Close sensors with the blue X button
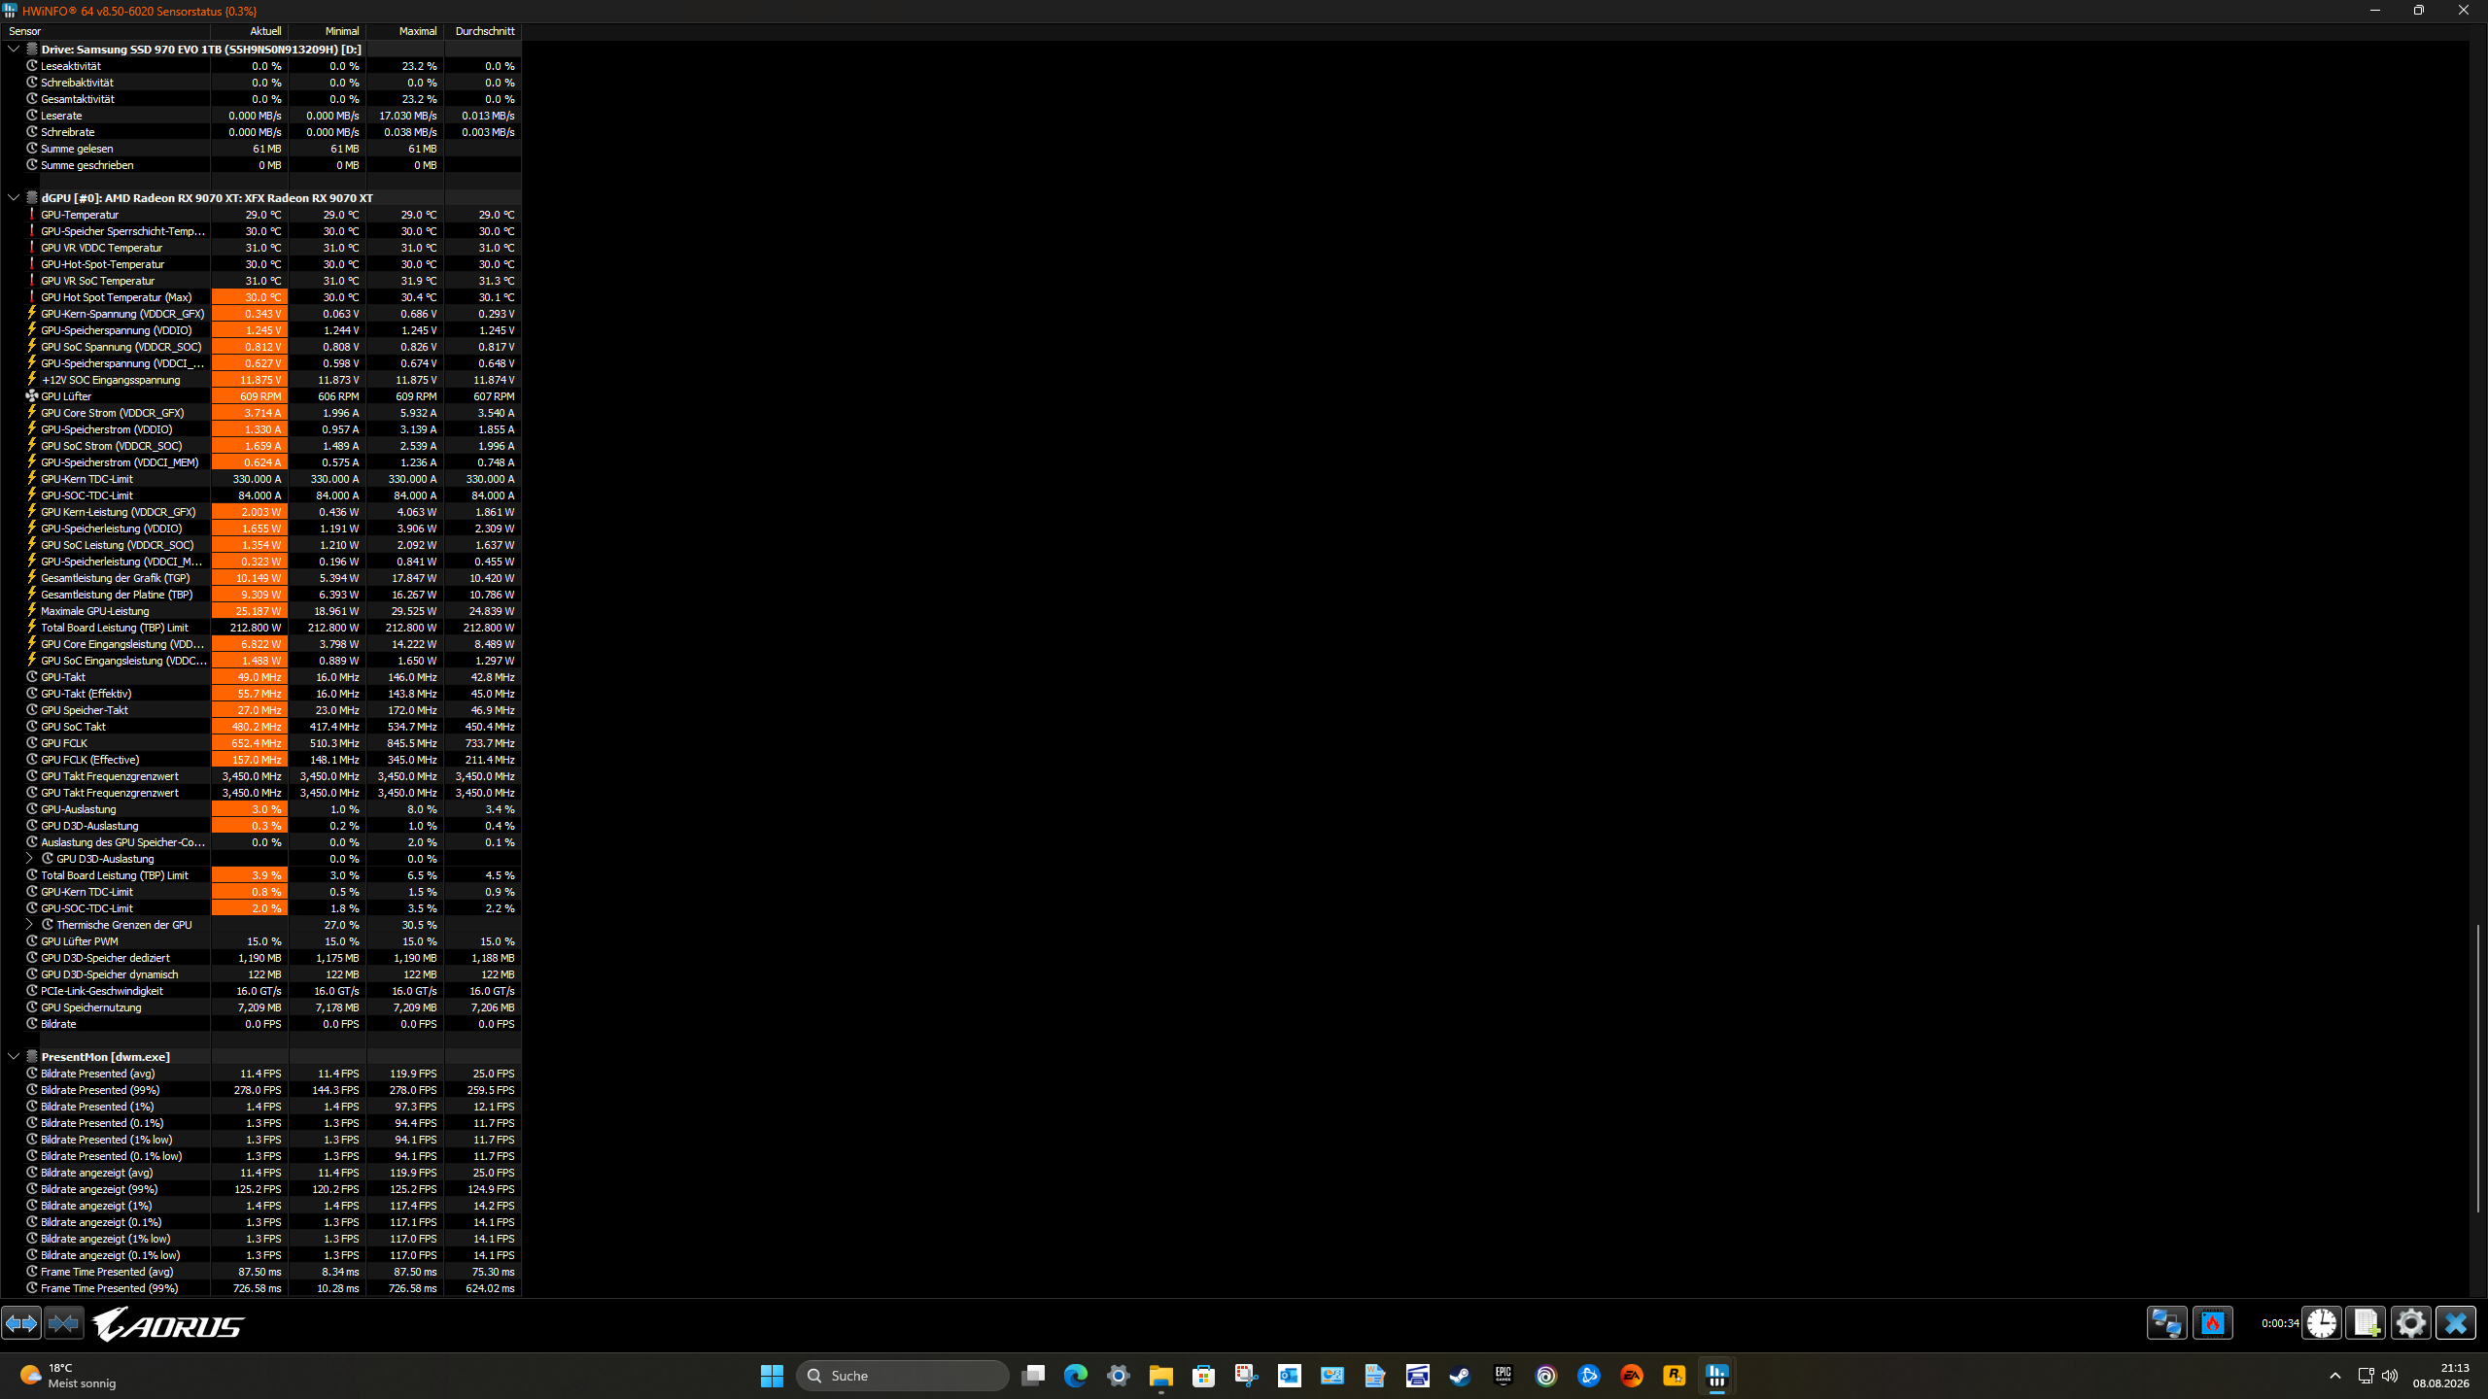2488x1399 pixels. click(2456, 1323)
